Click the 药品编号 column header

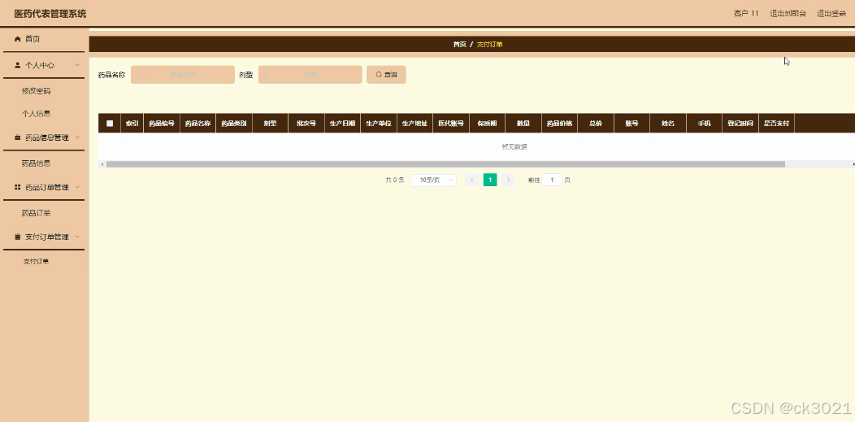point(162,124)
